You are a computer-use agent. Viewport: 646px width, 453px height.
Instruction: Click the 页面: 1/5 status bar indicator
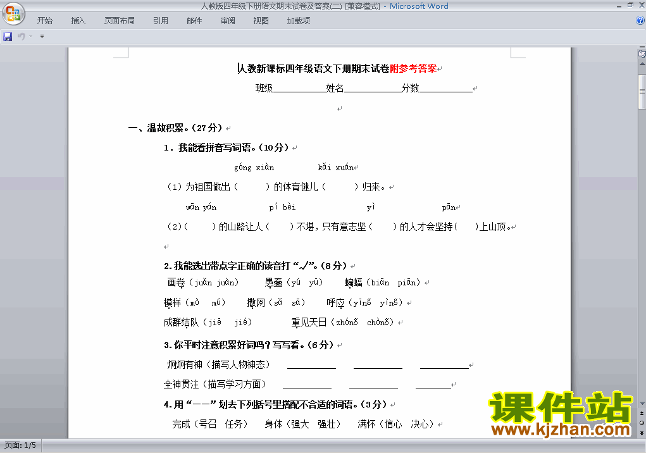click(x=20, y=445)
